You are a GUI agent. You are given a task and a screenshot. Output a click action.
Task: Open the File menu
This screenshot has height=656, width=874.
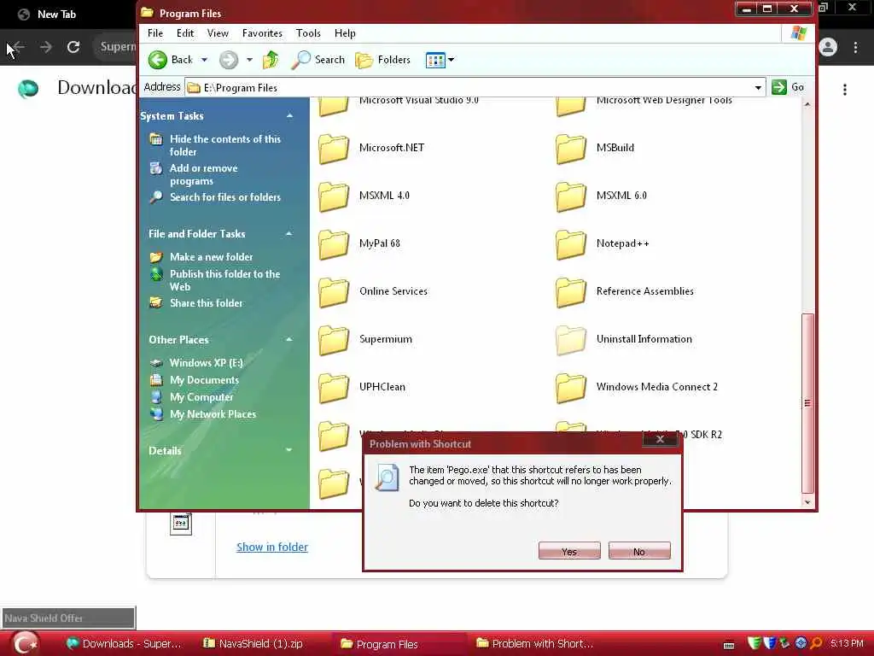click(155, 33)
